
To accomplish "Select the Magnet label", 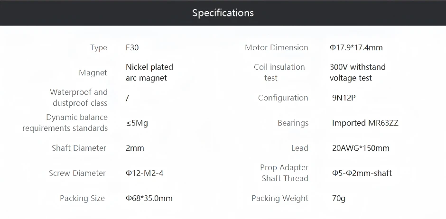I will click(93, 73).
